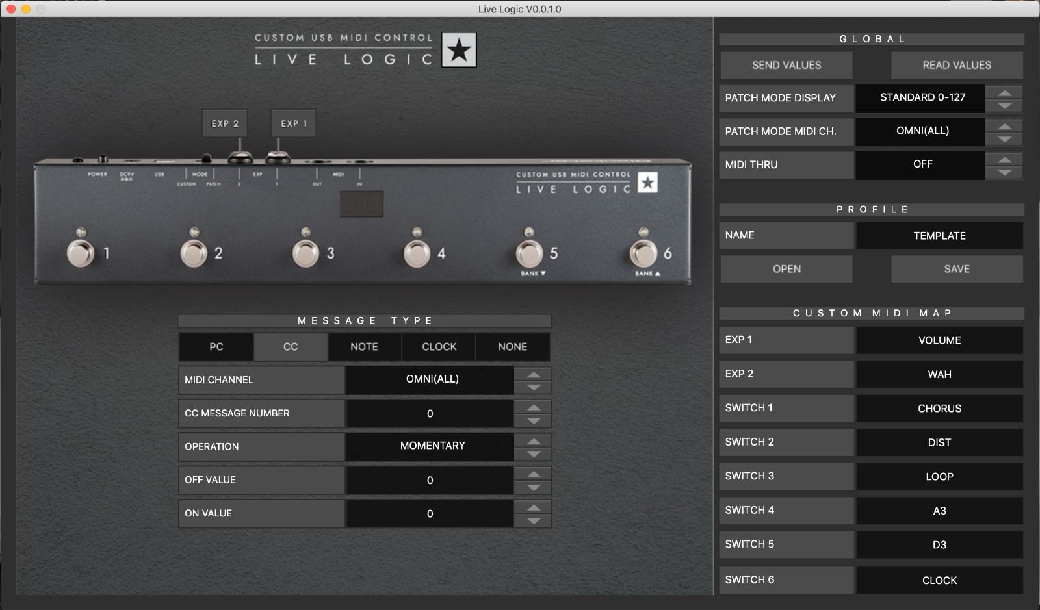1040x610 pixels.
Task: Increment CC MESSAGE NUMBER with up arrow
Action: tap(532, 408)
